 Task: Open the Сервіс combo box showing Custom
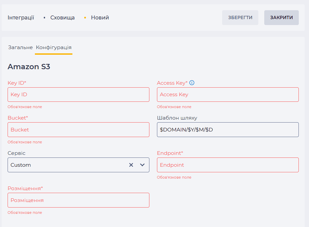[78, 165]
